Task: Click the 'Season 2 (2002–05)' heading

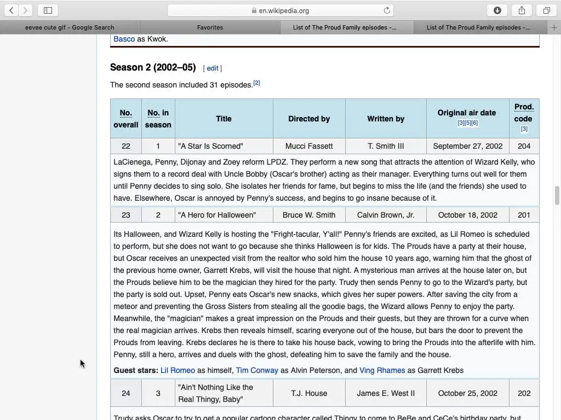Action: click(x=153, y=67)
